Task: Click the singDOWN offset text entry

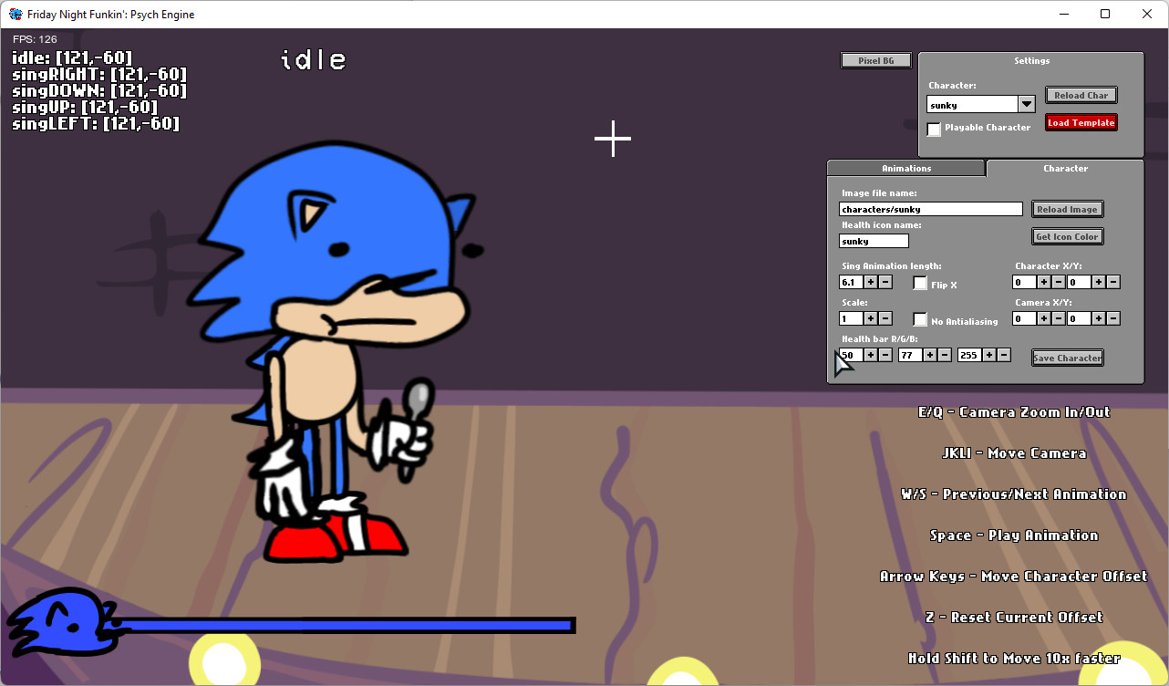Action: point(98,91)
